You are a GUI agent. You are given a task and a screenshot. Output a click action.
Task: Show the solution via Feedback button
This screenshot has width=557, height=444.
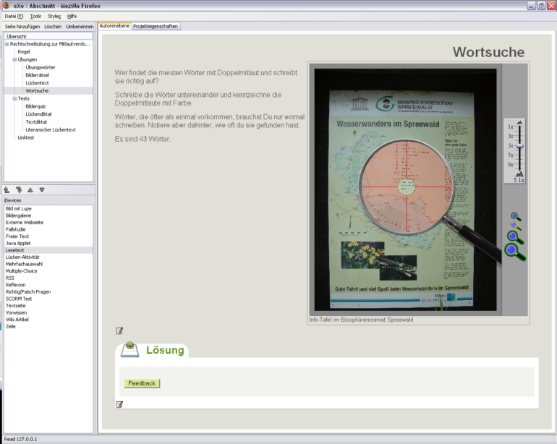pyautogui.click(x=142, y=383)
